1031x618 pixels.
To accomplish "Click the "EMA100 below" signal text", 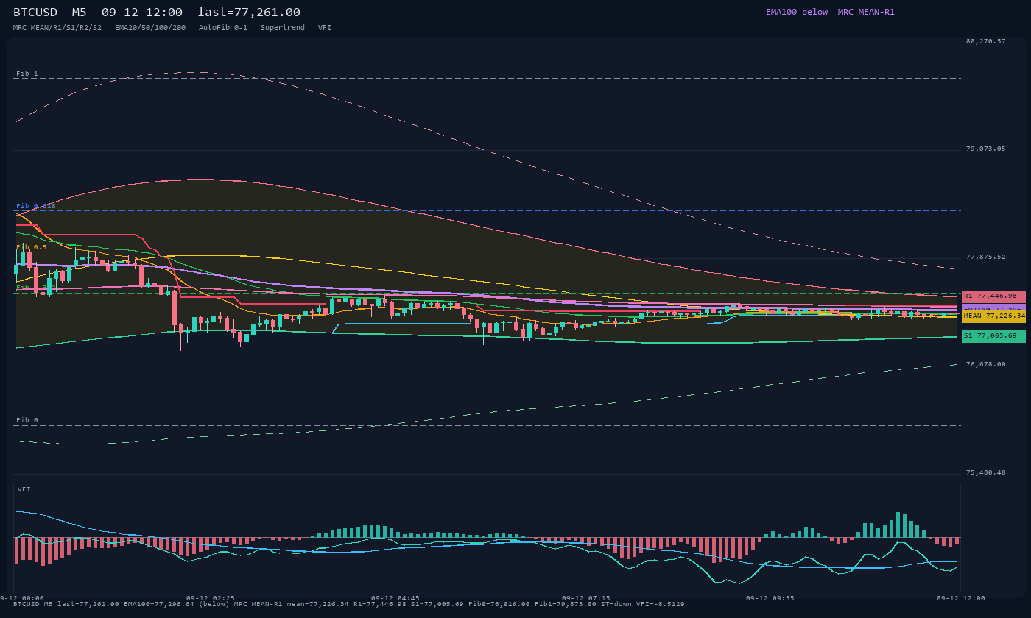I will tap(797, 12).
